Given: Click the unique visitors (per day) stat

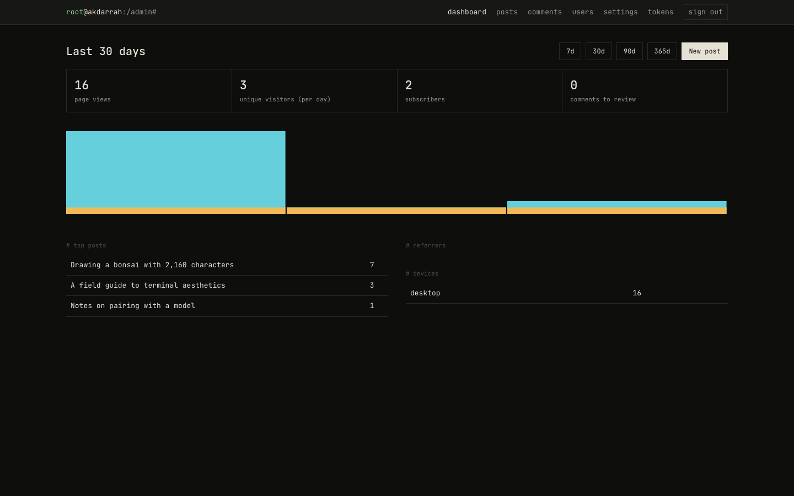Looking at the screenshot, I should tap(314, 91).
